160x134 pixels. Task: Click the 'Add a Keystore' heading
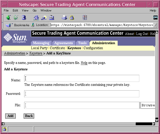(16, 69)
